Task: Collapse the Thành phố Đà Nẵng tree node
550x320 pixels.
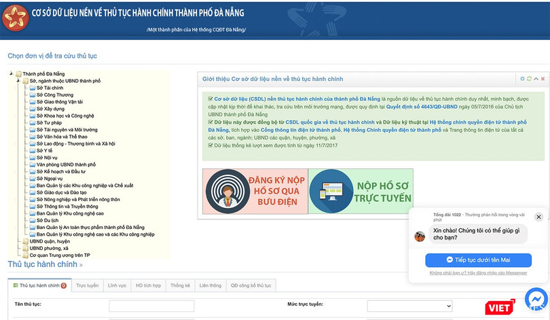Action: click(11, 73)
